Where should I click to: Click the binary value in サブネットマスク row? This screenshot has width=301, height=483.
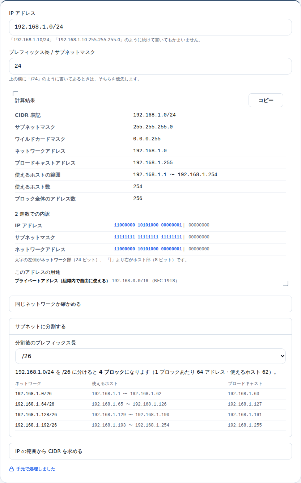tap(162, 237)
